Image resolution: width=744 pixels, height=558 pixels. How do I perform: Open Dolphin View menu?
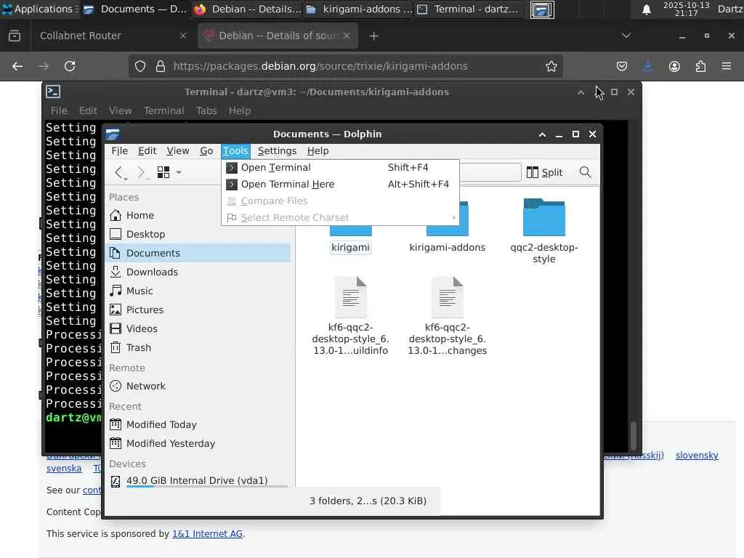(x=178, y=151)
